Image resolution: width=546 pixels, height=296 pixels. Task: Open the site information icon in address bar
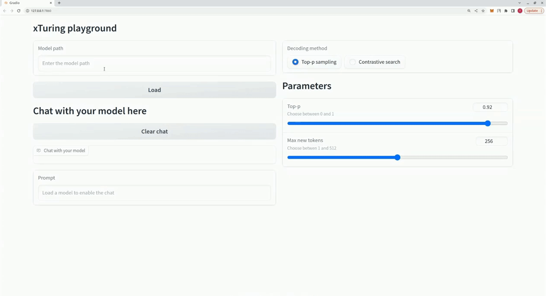28,11
